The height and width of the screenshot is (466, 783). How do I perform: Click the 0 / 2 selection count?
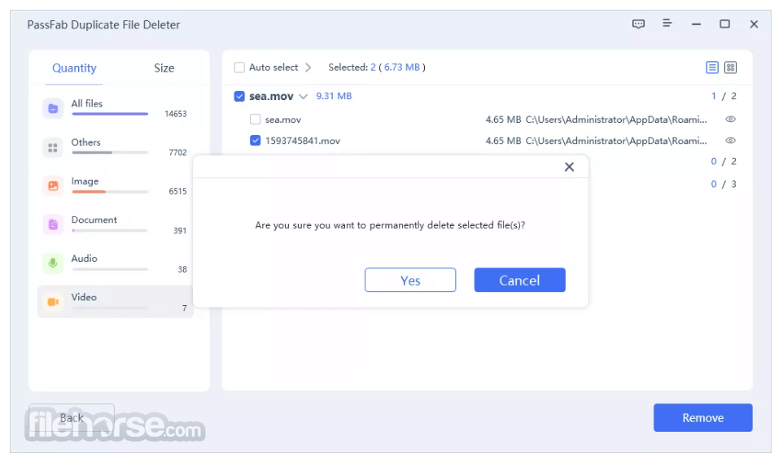(724, 162)
